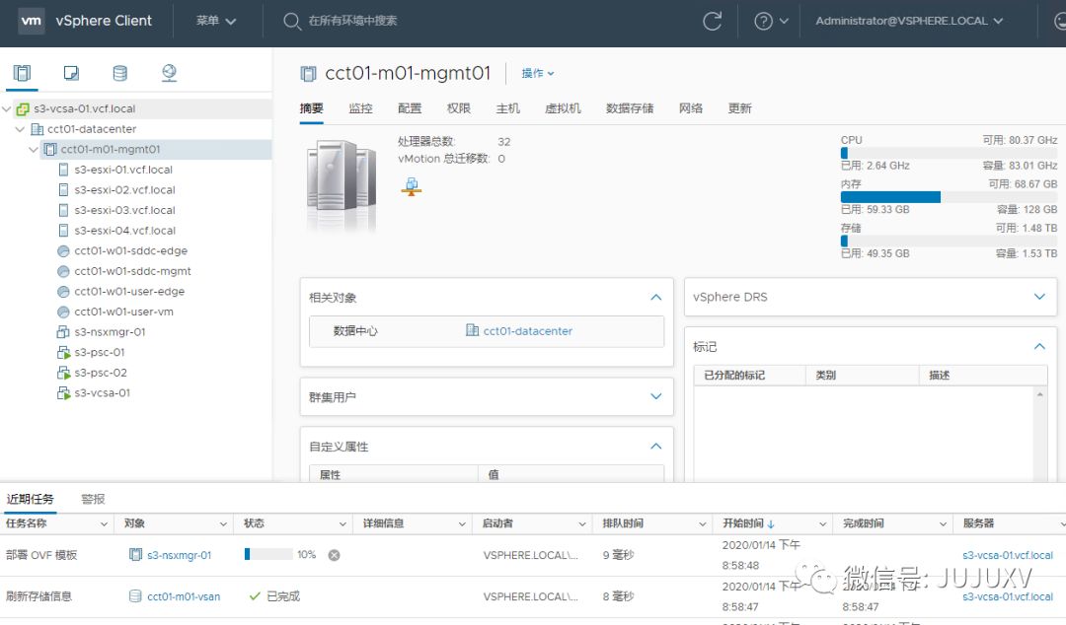Click the search magnifier icon
Viewport: 1066px width, 625px height.
[x=291, y=21]
